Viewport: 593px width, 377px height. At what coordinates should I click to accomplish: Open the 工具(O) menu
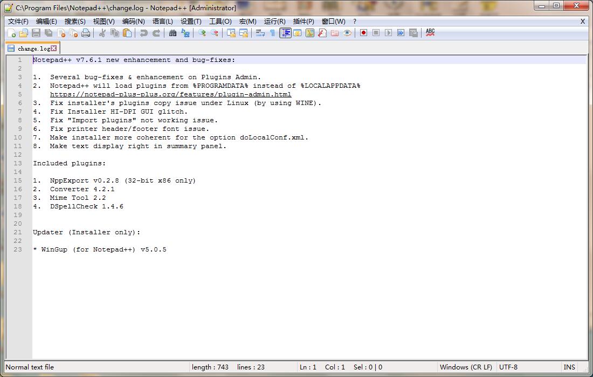click(x=220, y=22)
